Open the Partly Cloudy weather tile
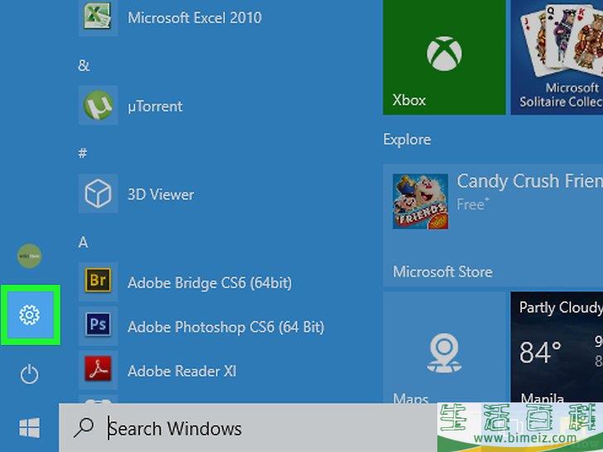Image resolution: width=603 pixels, height=452 pixels. click(x=557, y=348)
